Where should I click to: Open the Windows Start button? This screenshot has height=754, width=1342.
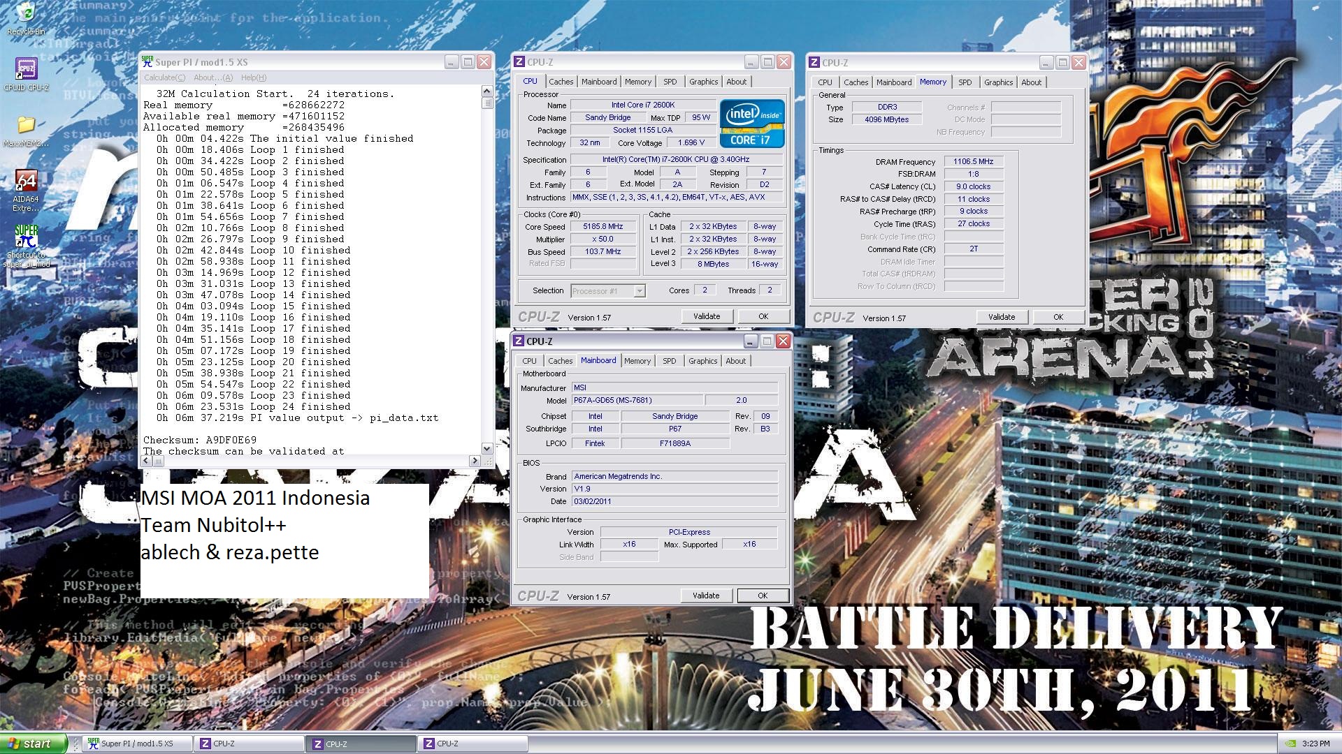[33, 744]
